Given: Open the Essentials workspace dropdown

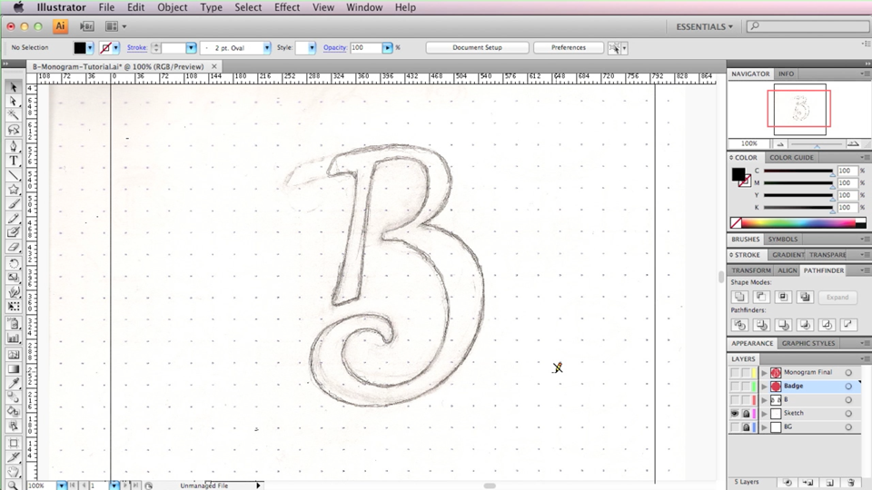Looking at the screenshot, I should [x=704, y=26].
